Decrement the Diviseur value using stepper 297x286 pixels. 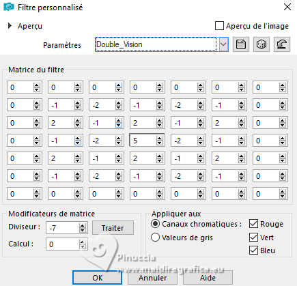click(x=83, y=230)
